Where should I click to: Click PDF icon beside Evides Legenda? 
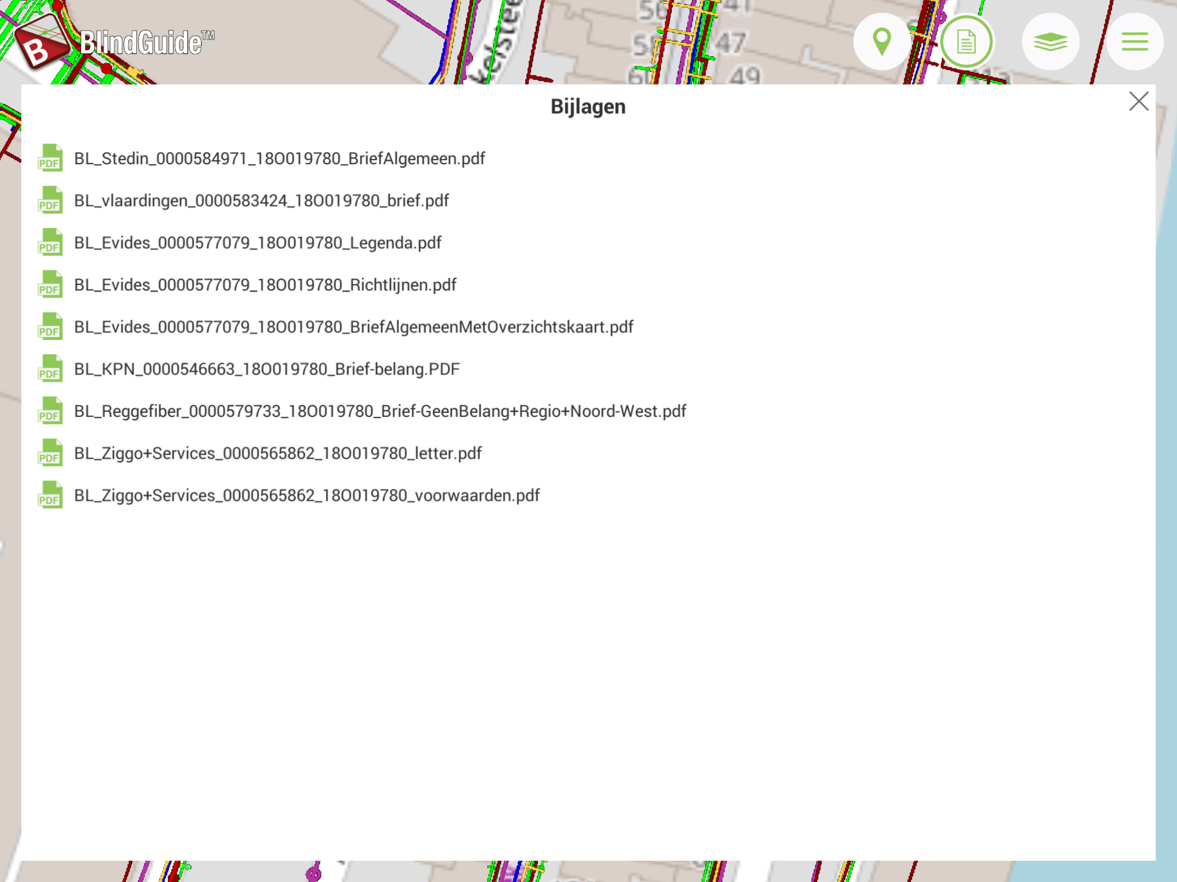(50, 242)
